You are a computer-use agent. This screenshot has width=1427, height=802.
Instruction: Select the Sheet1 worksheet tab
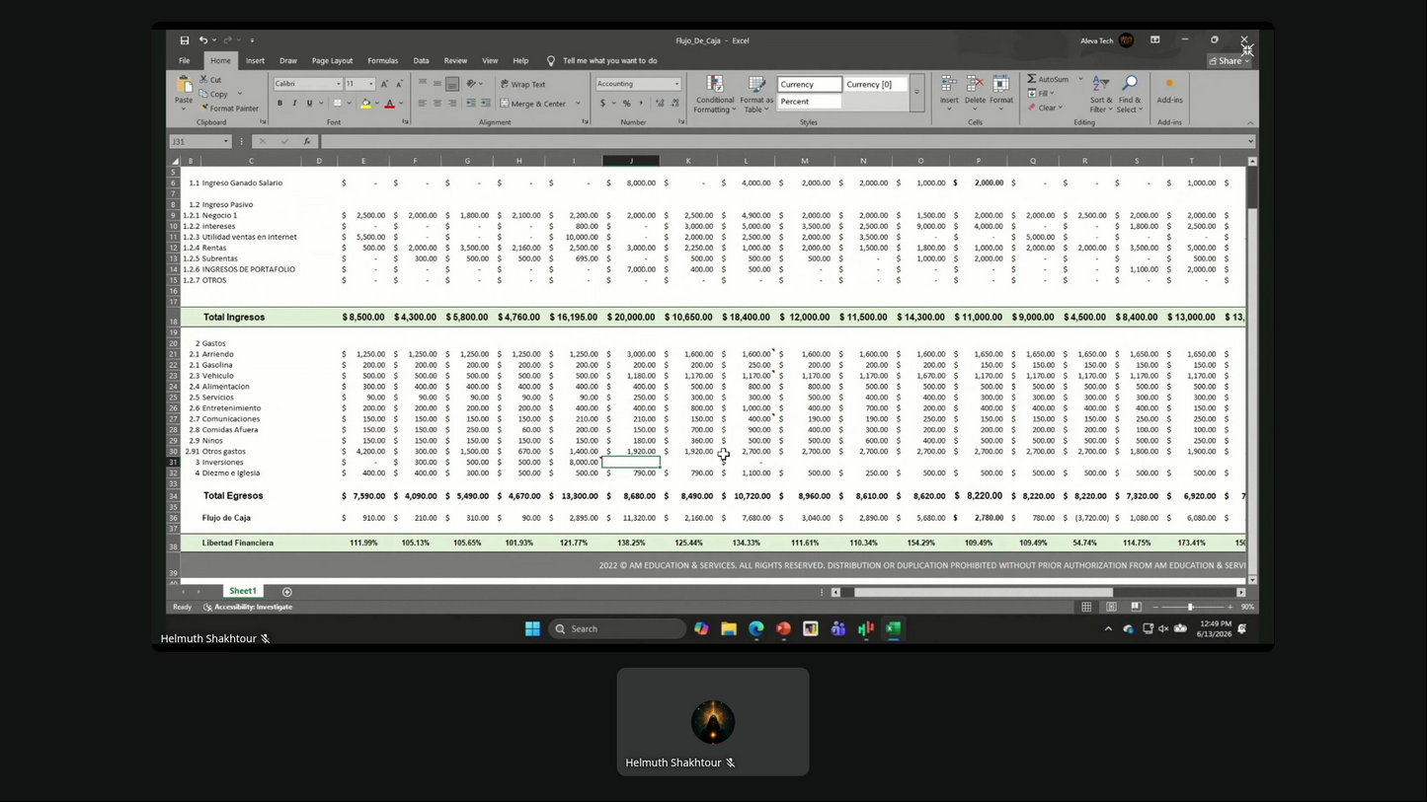point(243,591)
